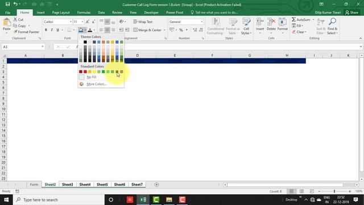Apply Comma Style number format

click(187, 30)
